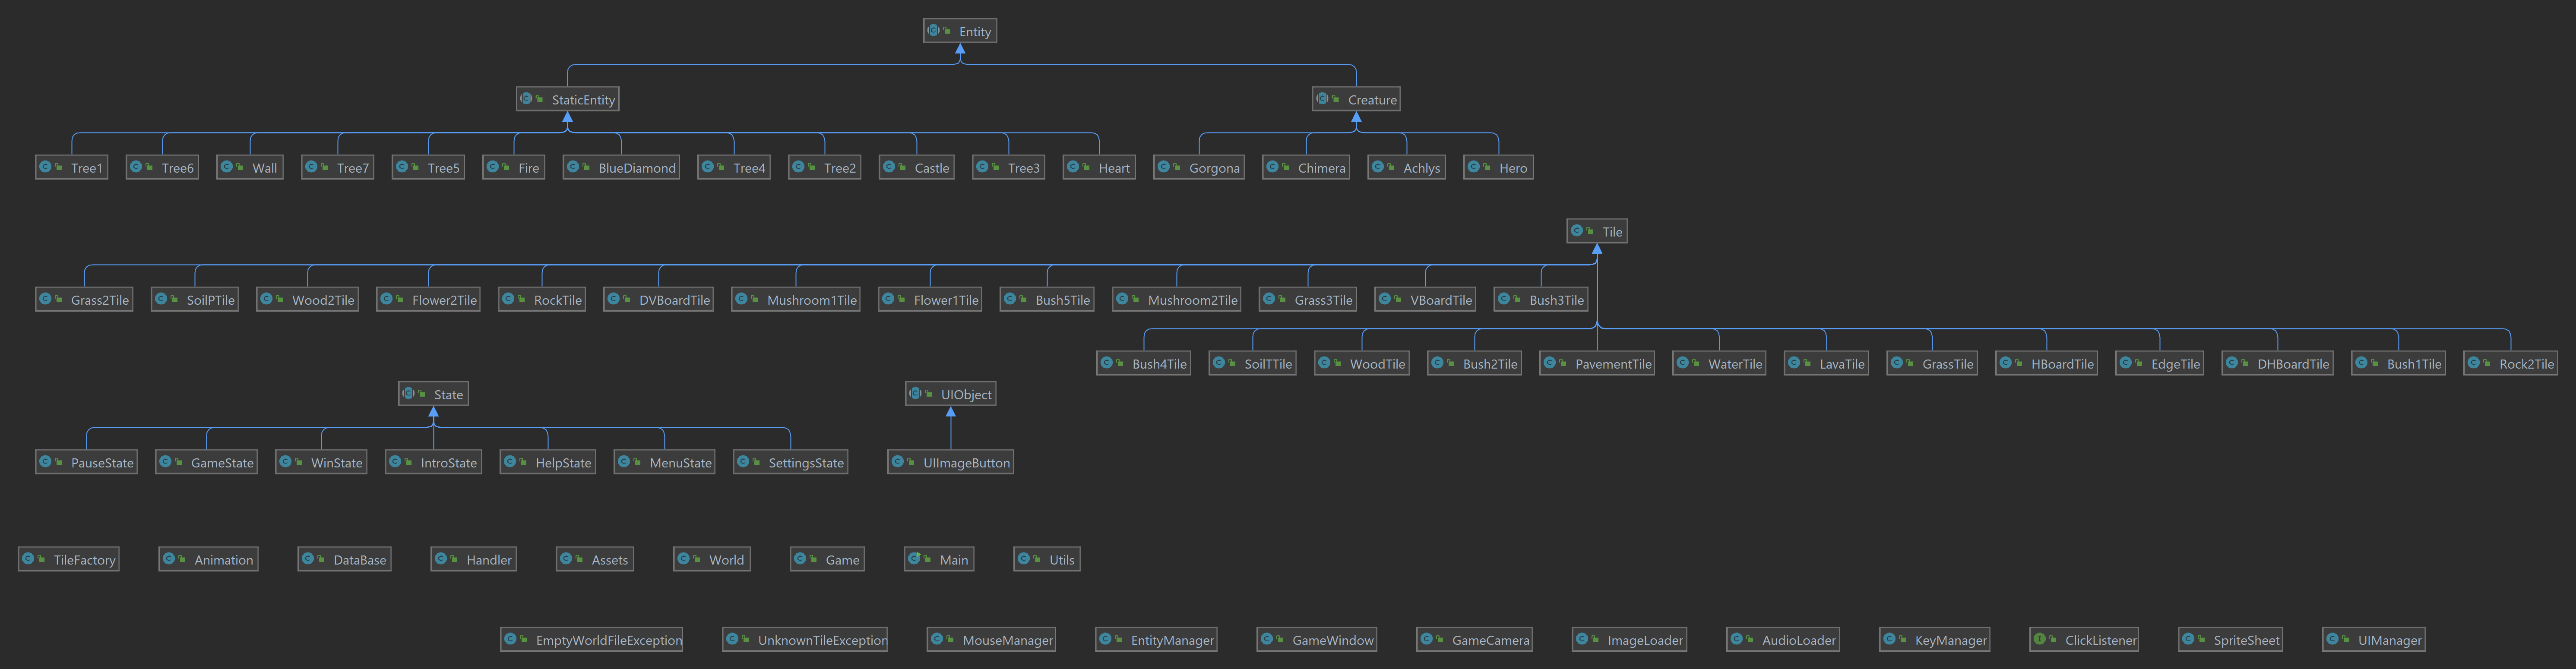Select the AudioLoader node
The image size is (2576, 669).
(1783, 639)
